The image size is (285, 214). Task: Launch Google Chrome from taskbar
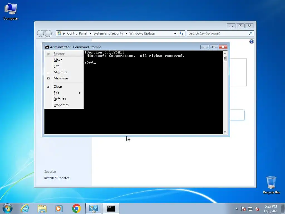pyautogui.click(x=76, y=208)
